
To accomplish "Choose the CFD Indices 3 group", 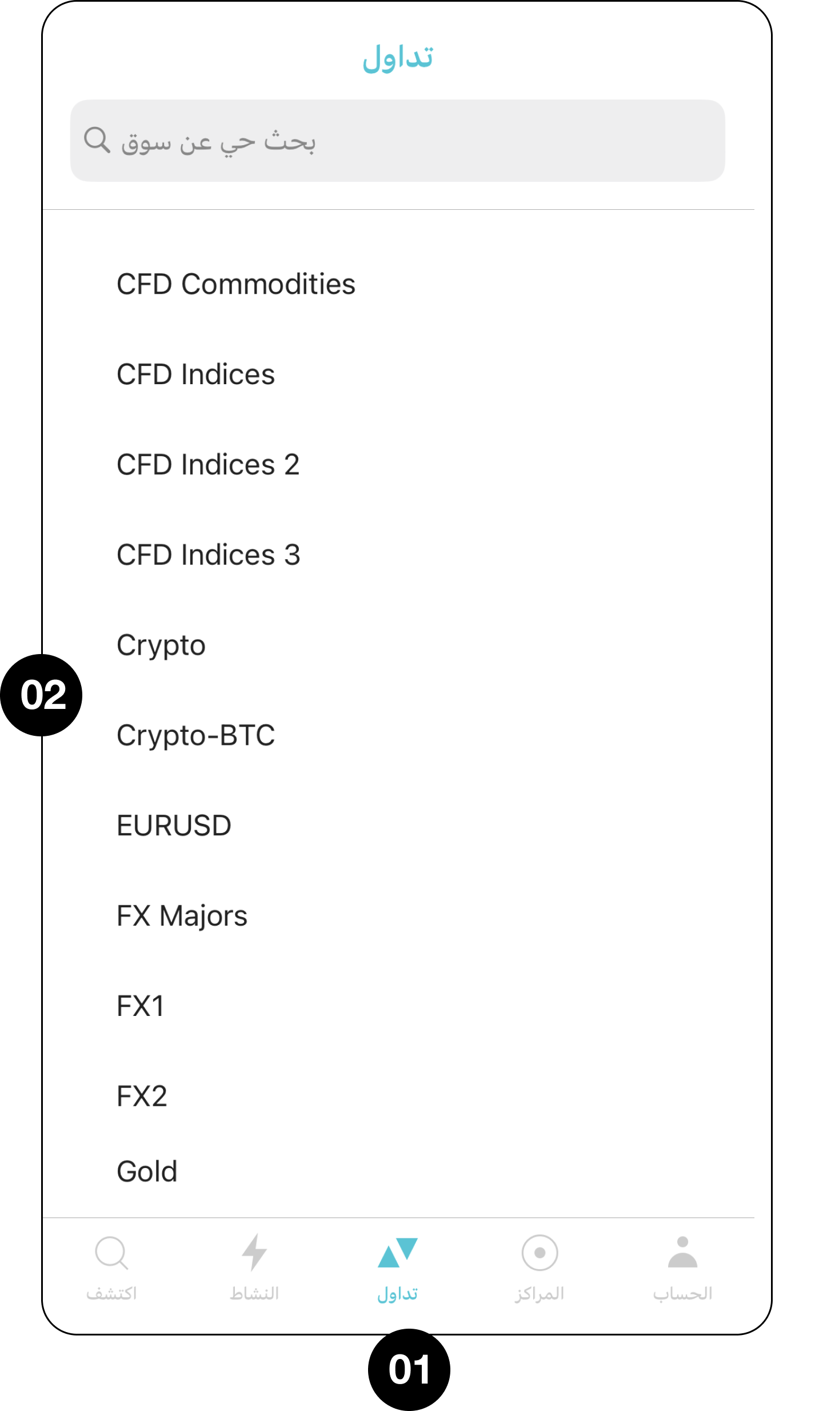I will pyautogui.click(x=209, y=555).
